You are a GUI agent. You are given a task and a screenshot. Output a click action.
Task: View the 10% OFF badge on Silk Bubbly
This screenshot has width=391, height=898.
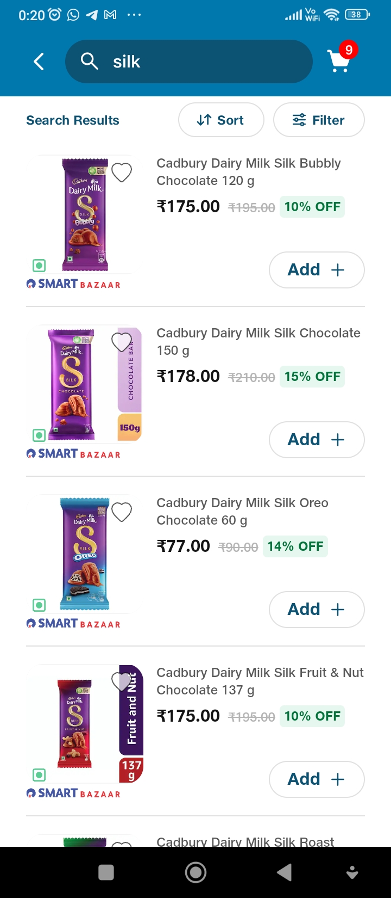tap(312, 206)
